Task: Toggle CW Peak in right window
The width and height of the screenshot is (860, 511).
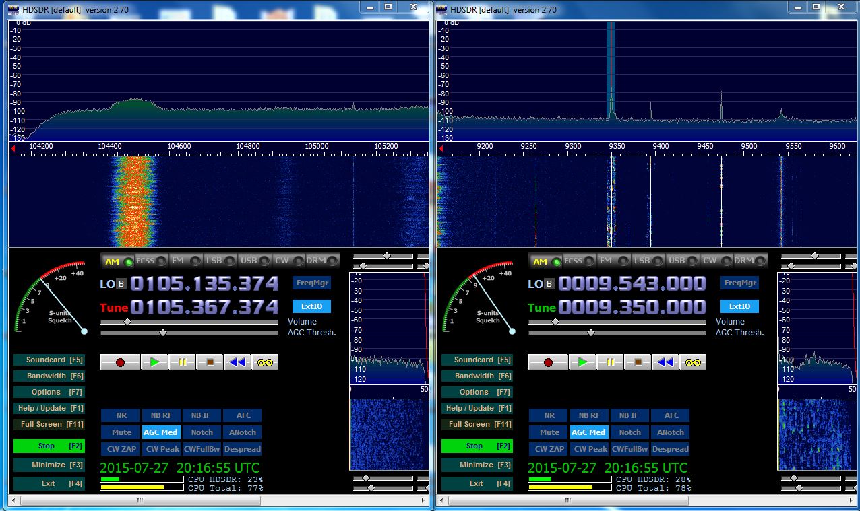Action: (x=589, y=449)
